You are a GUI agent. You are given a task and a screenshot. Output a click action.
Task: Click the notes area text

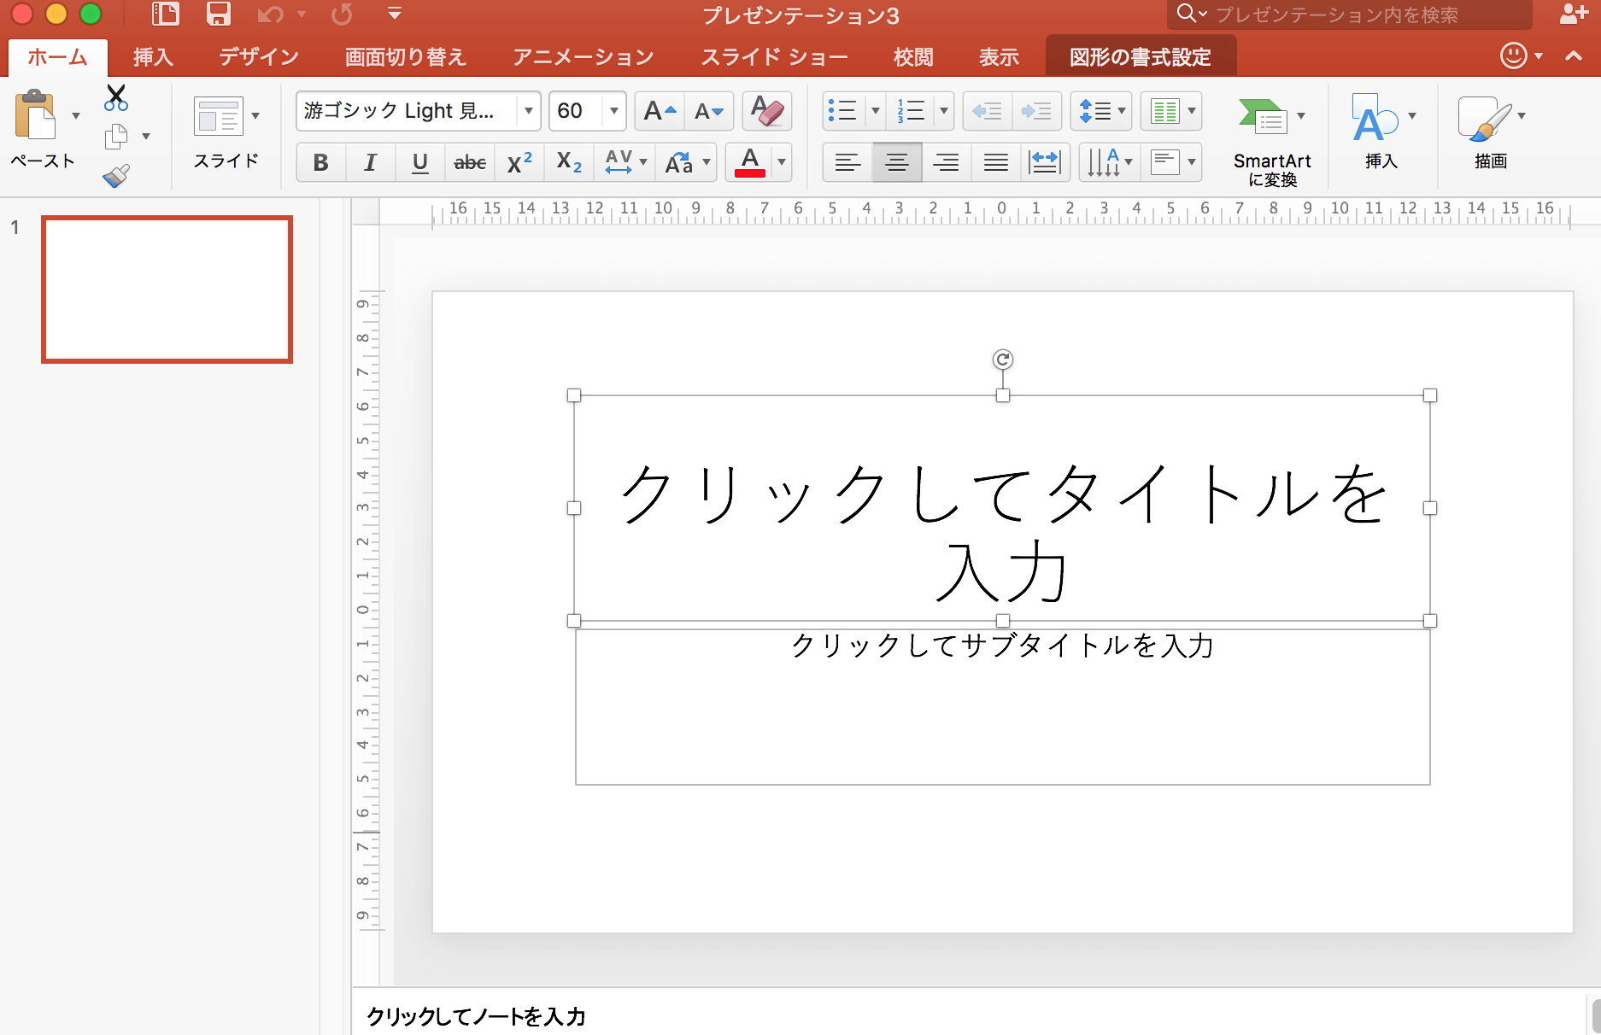pos(476,1016)
